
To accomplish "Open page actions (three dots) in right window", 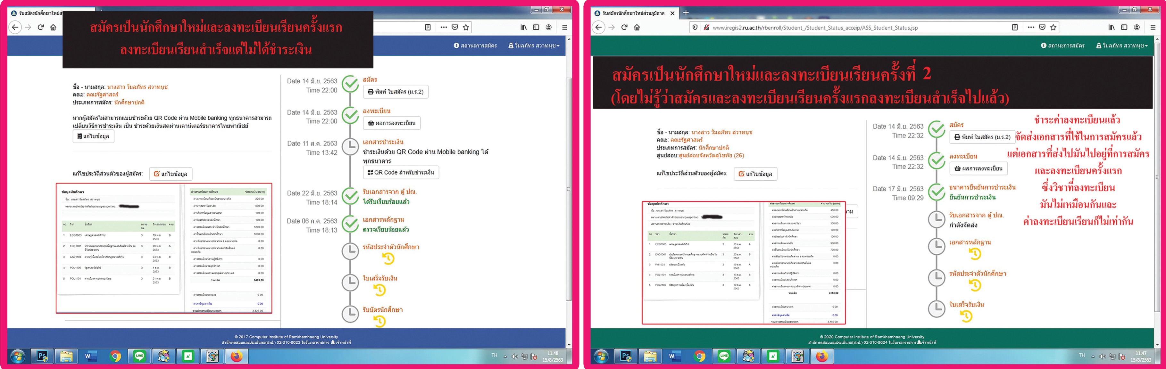I will click(1031, 28).
